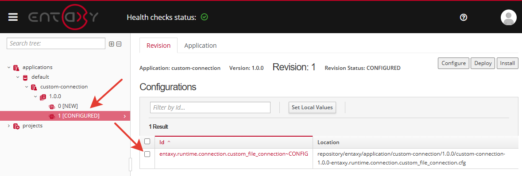Select the custom-connection tree label
Viewport: 522px width, 176px height.
(64, 87)
